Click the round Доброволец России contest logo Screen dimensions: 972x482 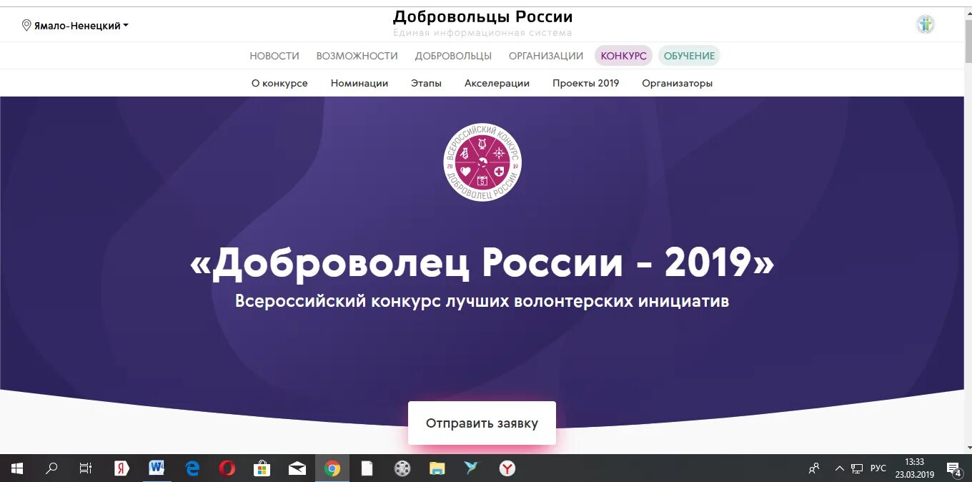click(482, 162)
